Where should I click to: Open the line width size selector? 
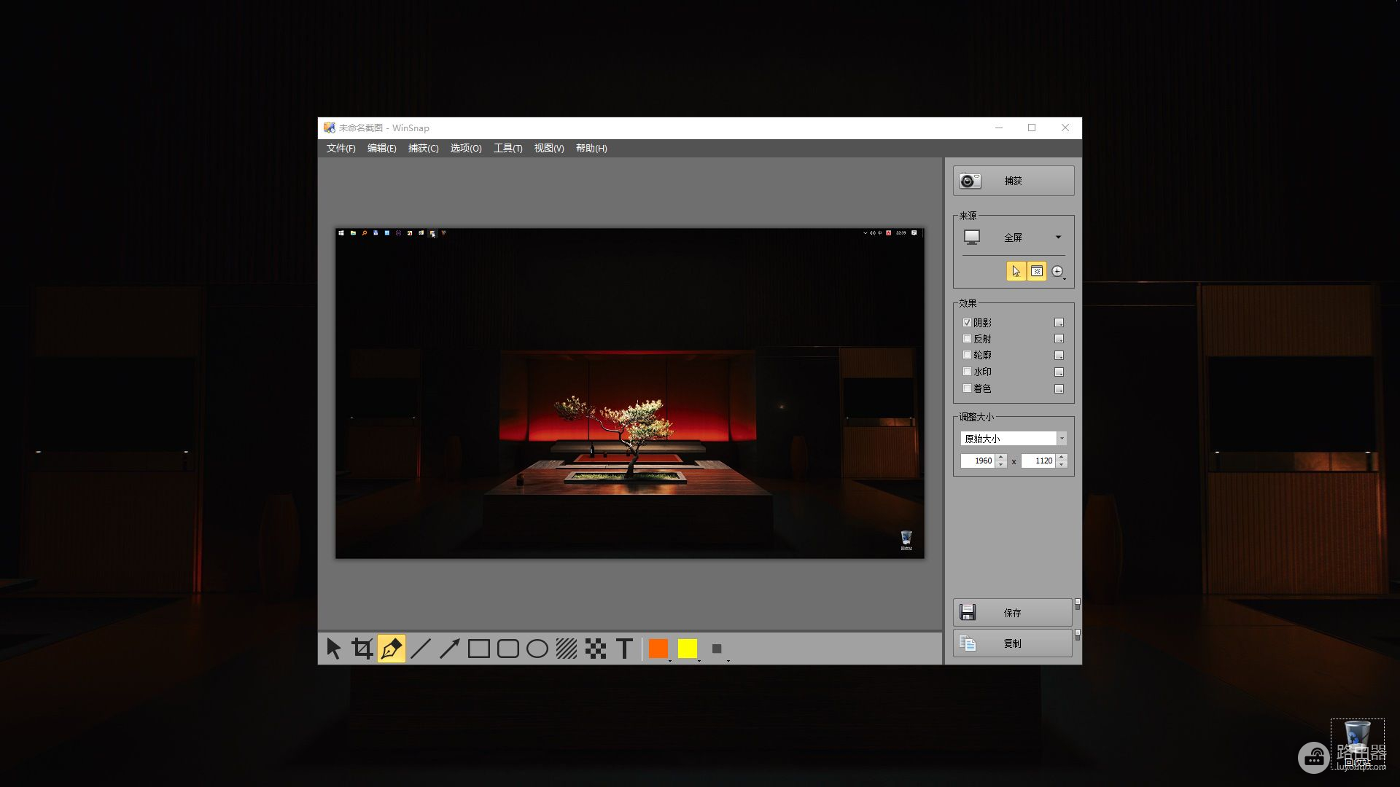click(x=717, y=649)
